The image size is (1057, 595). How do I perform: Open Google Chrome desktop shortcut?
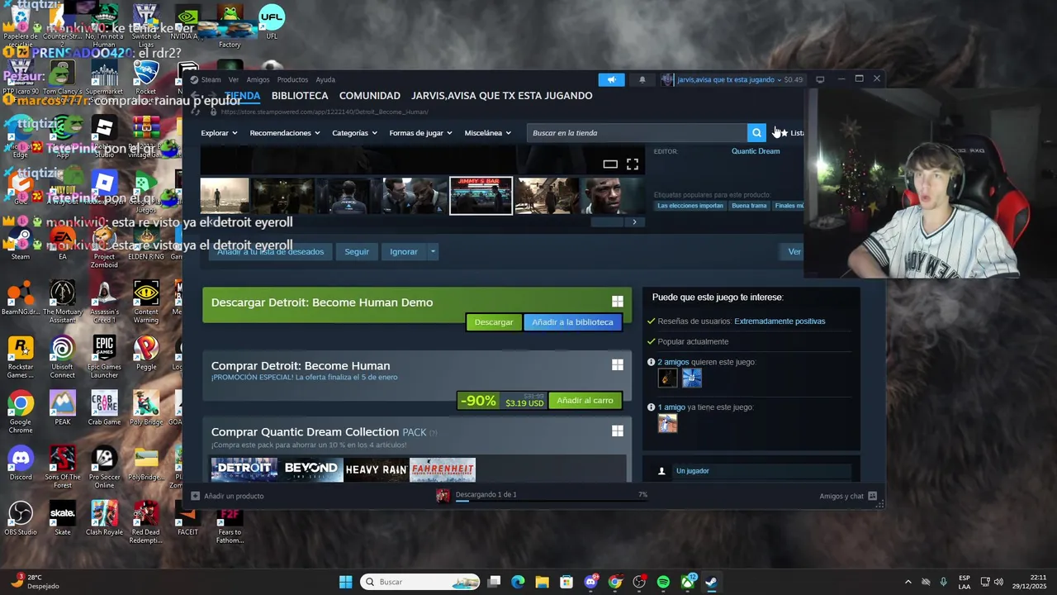click(21, 412)
